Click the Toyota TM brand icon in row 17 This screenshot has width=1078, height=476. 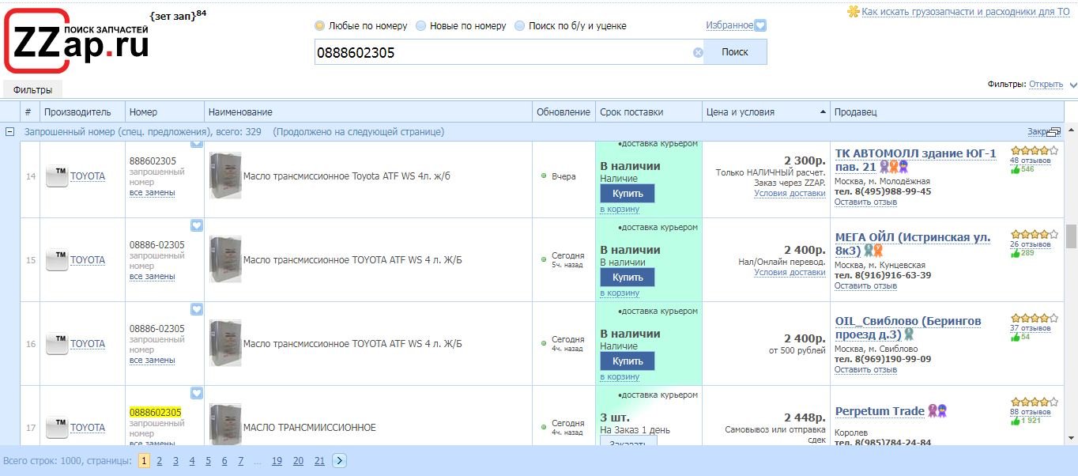point(57,428)
